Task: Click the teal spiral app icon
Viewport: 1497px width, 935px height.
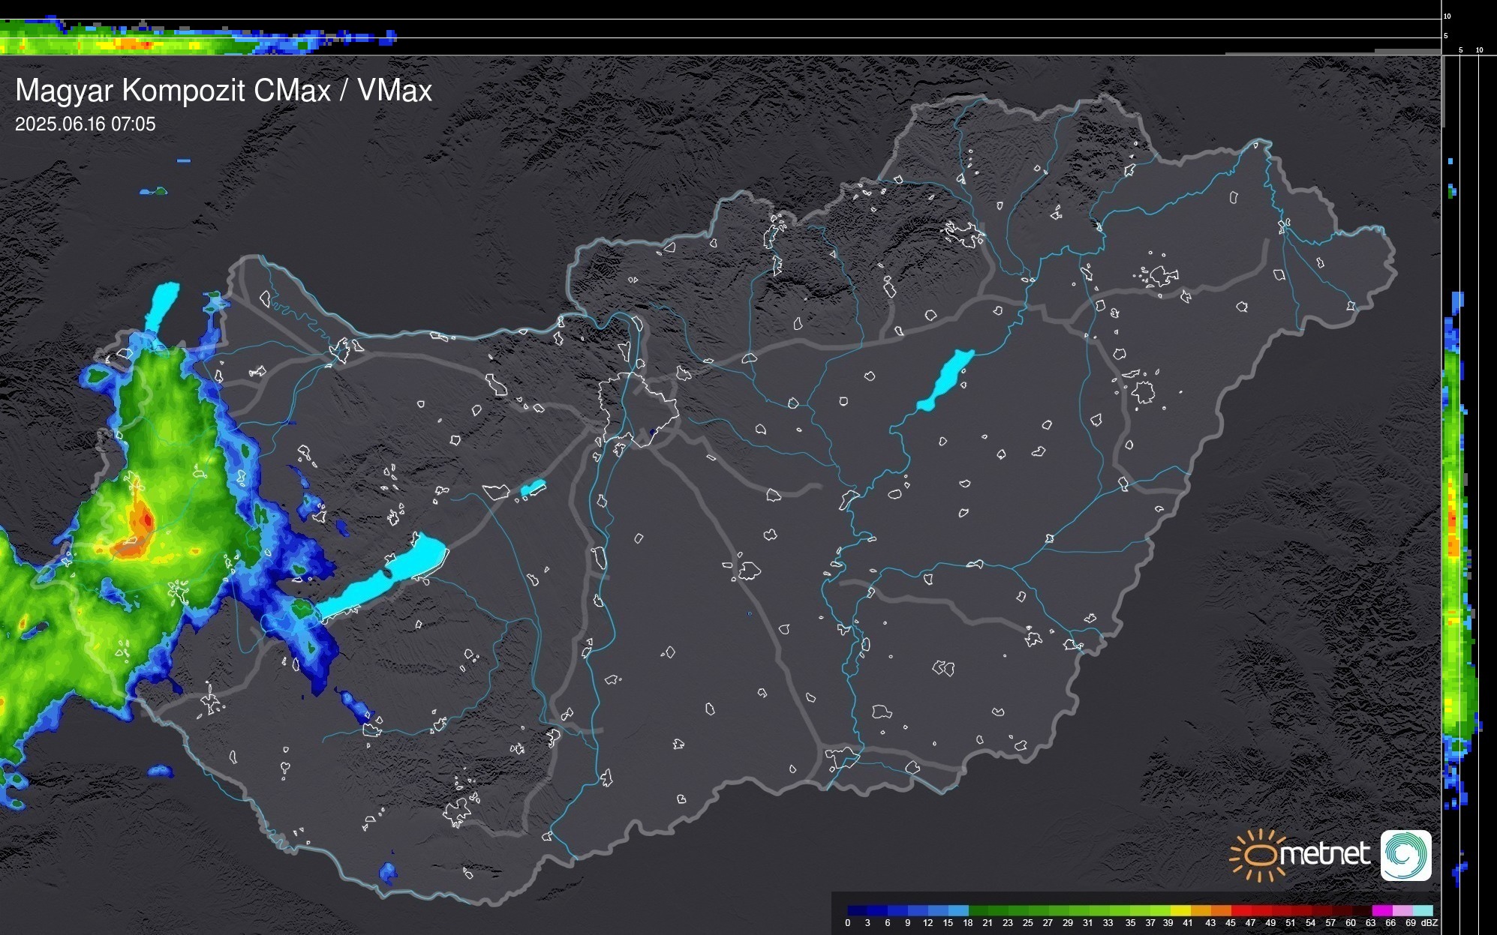Action: (1405, 855)
